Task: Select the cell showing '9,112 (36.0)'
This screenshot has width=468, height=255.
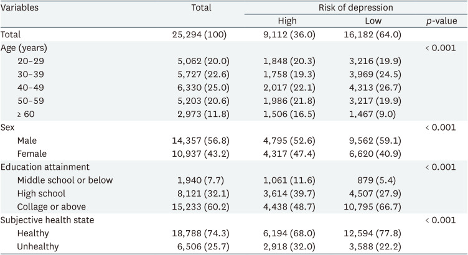Action: click(x=289, y=35)
